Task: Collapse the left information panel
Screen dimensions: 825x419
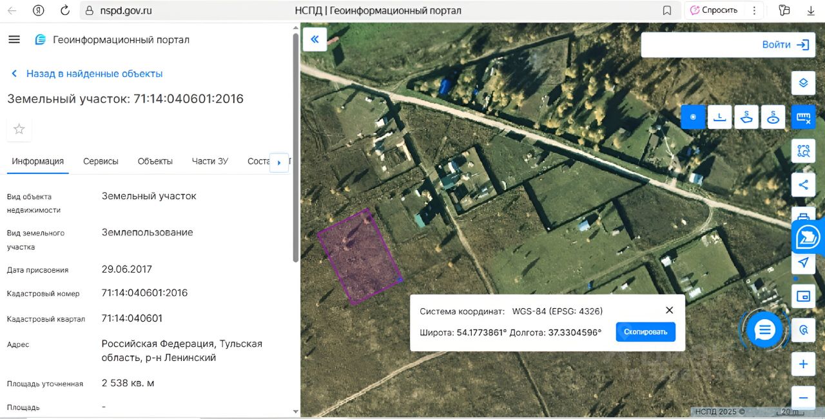Action: tap(315, 39)
